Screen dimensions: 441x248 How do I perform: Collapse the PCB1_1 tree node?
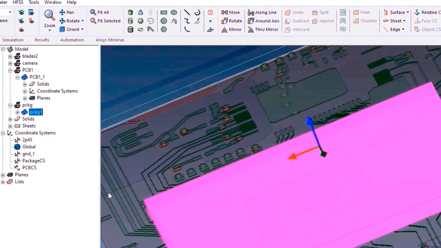pyautogui.click(x=18, y=77)
